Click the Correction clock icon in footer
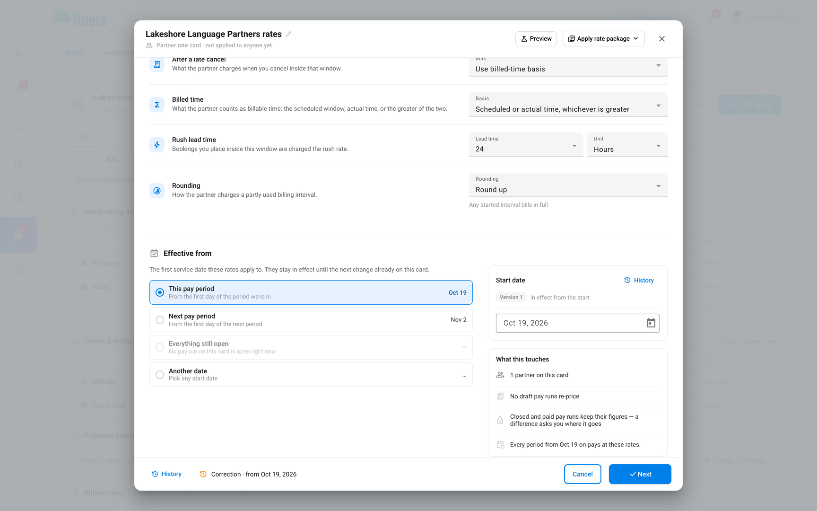 (203, 474)
